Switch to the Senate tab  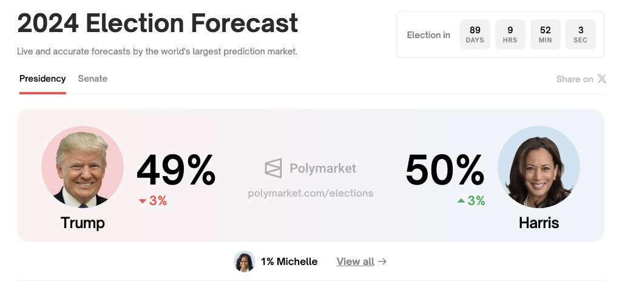[x=92, y=79]
